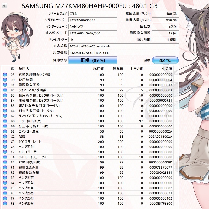Click the features field S.M.A.R.T., NCQ, TRIM, GPL
Screen dimensions: 209x209
click(x=123, y=53)
